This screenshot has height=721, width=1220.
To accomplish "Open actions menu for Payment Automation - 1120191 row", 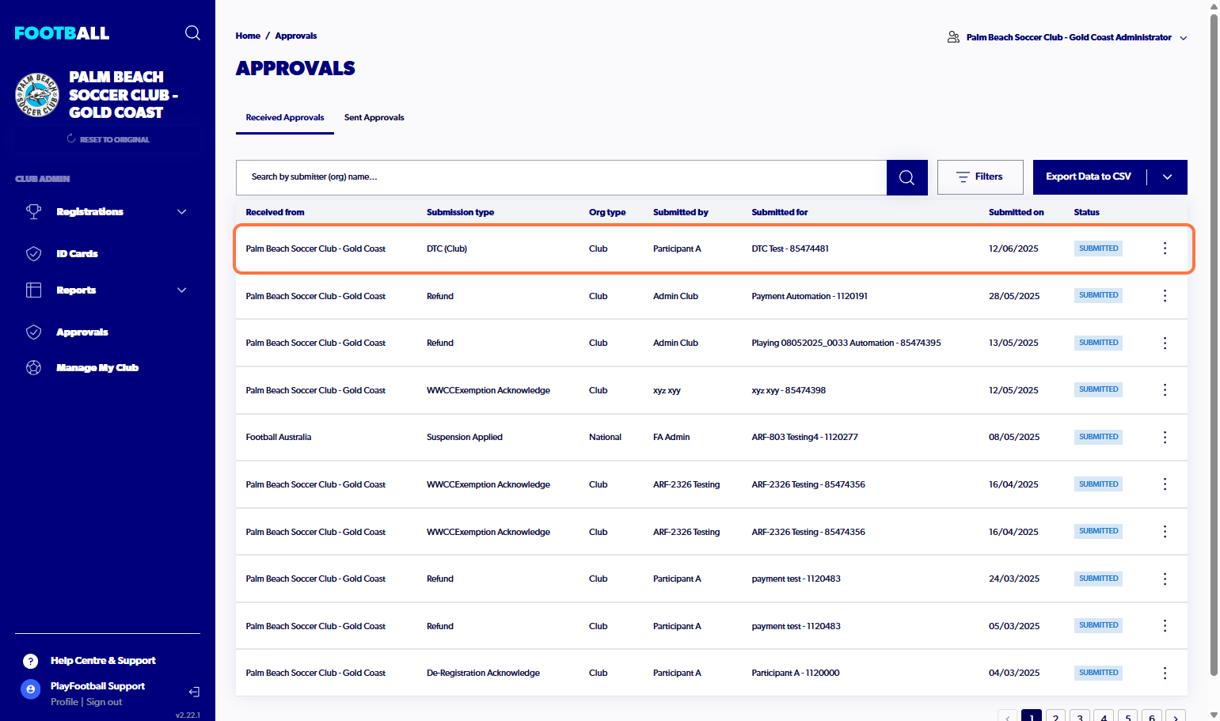I will point(1165,295).
